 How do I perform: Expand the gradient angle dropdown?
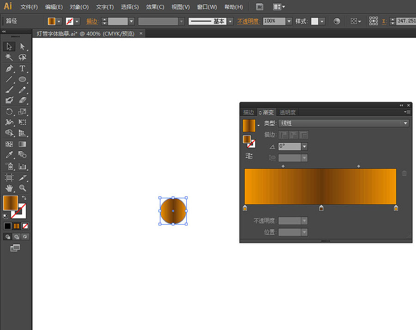[304, 147]
